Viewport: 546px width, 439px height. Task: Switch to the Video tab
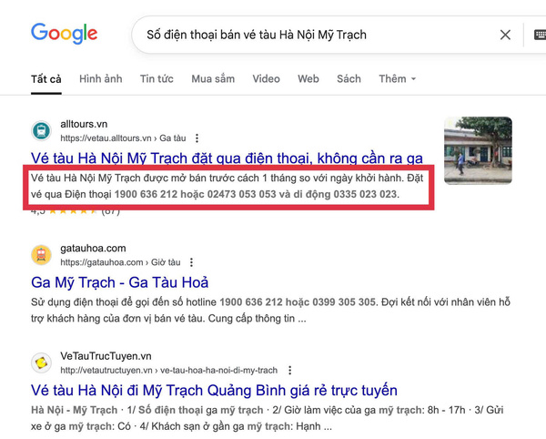point(266,78)
